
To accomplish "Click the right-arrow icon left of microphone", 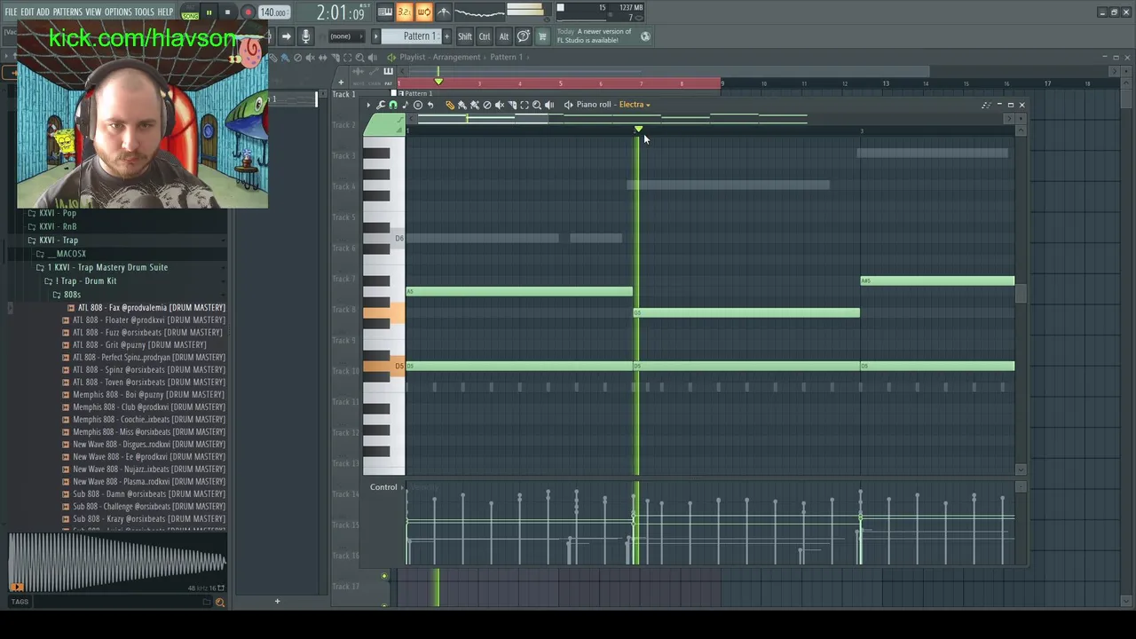I will pyautogui.click(x=286, y=36).
